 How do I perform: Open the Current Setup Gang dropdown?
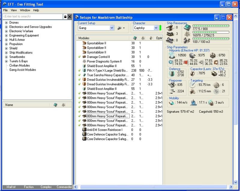click(112, 28)
